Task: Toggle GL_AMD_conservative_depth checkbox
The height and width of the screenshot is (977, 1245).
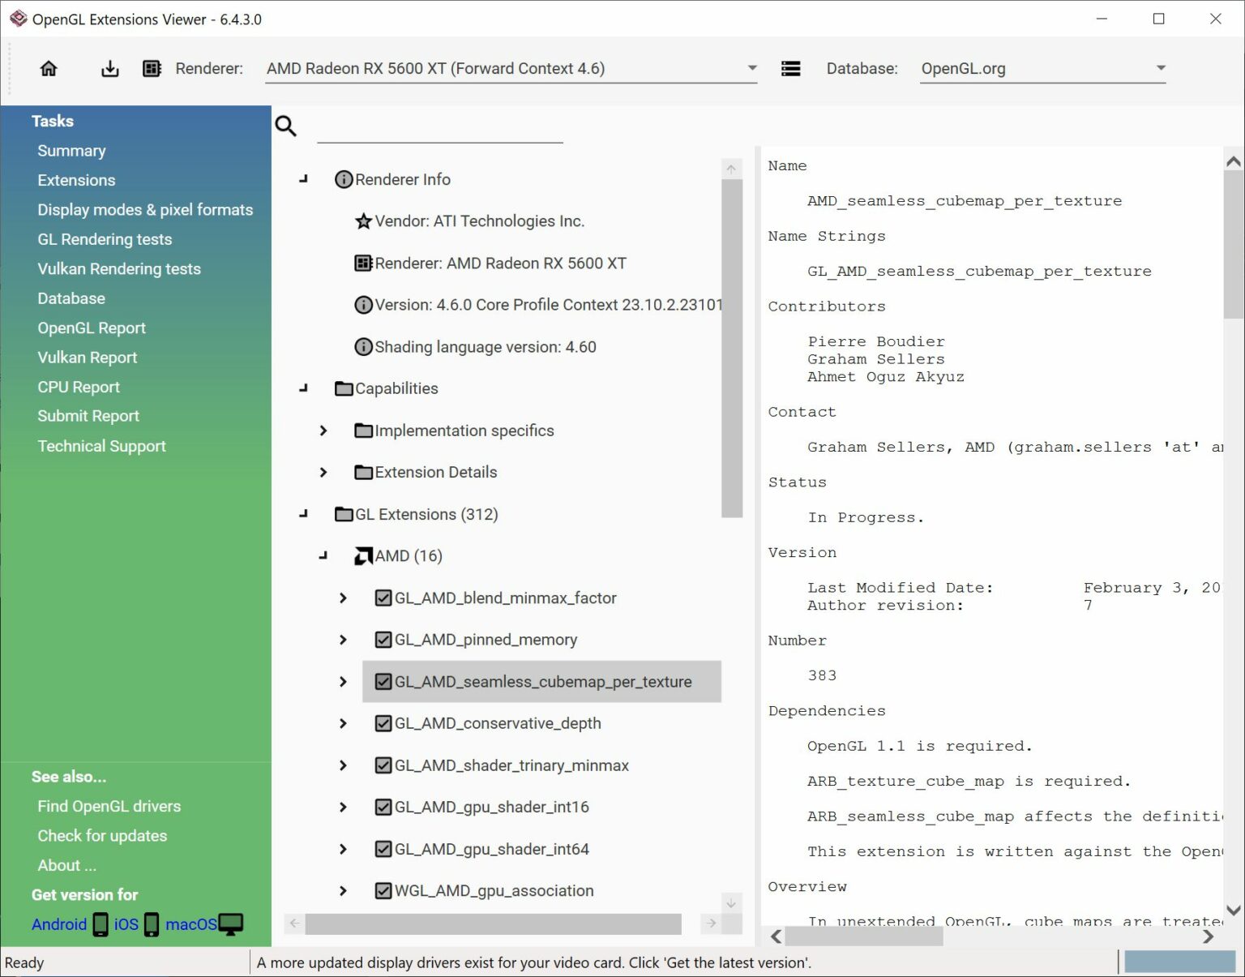Action: click(x=383, y=723)
